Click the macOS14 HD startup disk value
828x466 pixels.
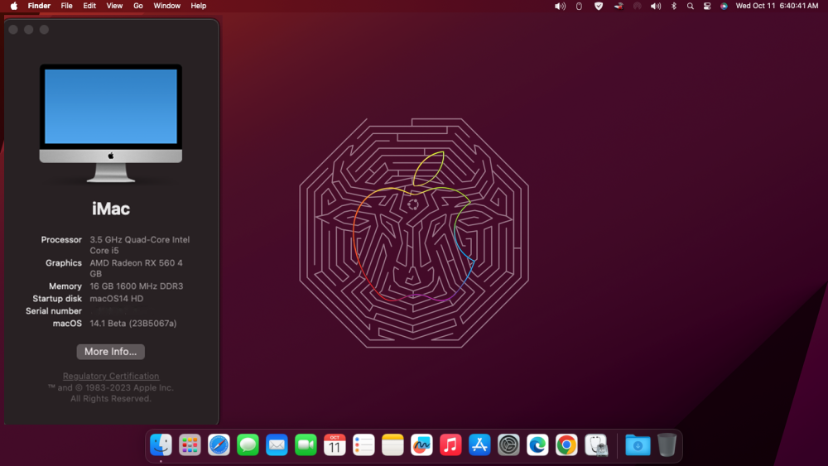(116, 298)
